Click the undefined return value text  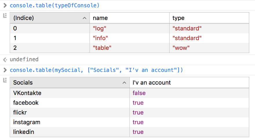tap(24, 59)
